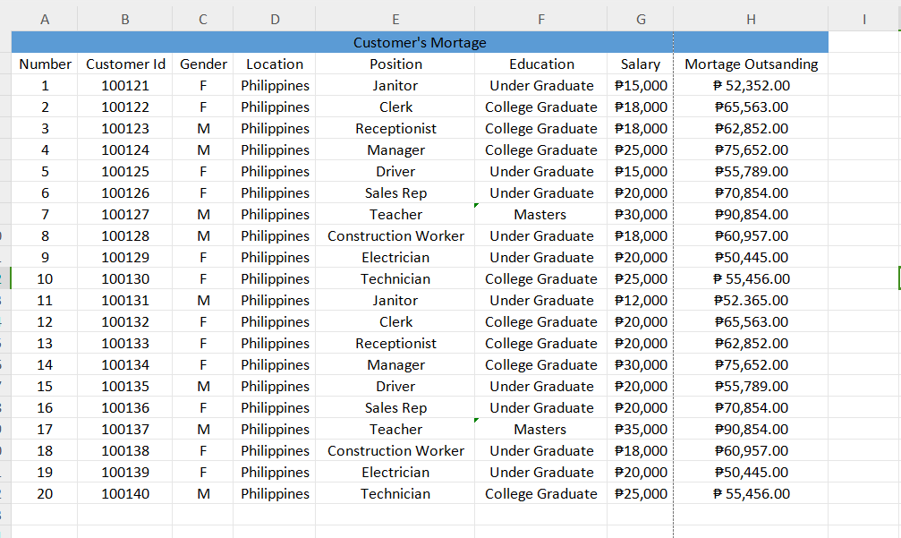Select column B header
This screenshot has height=538, width=901.
124,19
